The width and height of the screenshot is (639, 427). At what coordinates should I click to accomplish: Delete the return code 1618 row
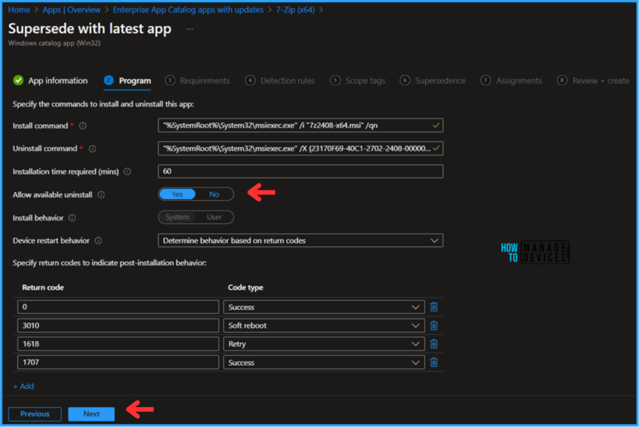click(x=434, y=344)
